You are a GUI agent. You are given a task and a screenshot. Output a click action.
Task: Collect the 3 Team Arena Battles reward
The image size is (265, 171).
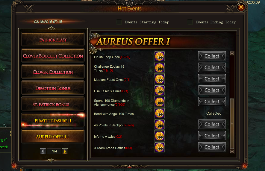pyautogui.click(x=212, y=147)
